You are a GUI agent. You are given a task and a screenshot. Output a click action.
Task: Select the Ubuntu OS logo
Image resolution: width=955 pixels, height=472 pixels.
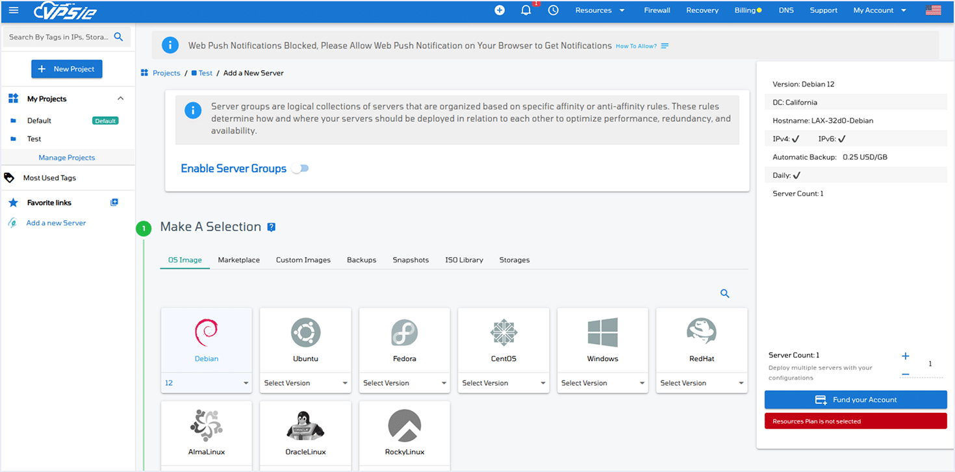305,333
